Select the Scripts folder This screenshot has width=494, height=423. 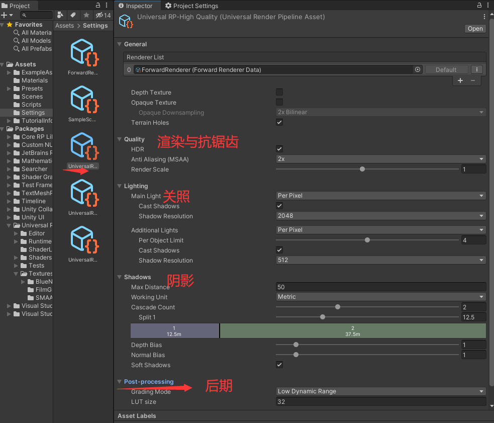(28, 105)
